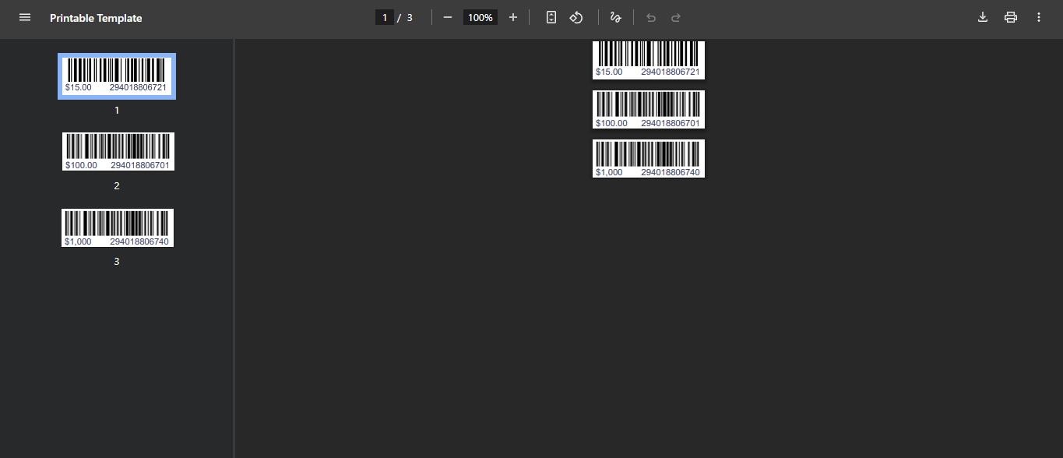
Task: Click the fit to page icon
Action: pyautogui.click(x=551, y=17)
